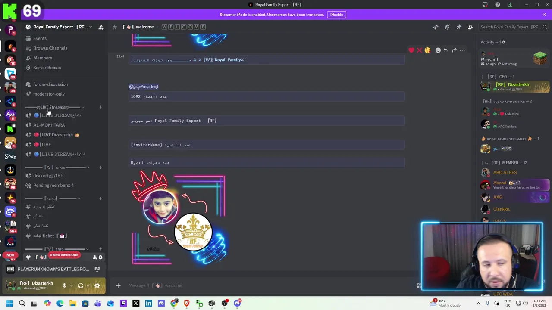
Task: Select member Clenkko.
Action: pyautogui.click(x=515, y=209)
